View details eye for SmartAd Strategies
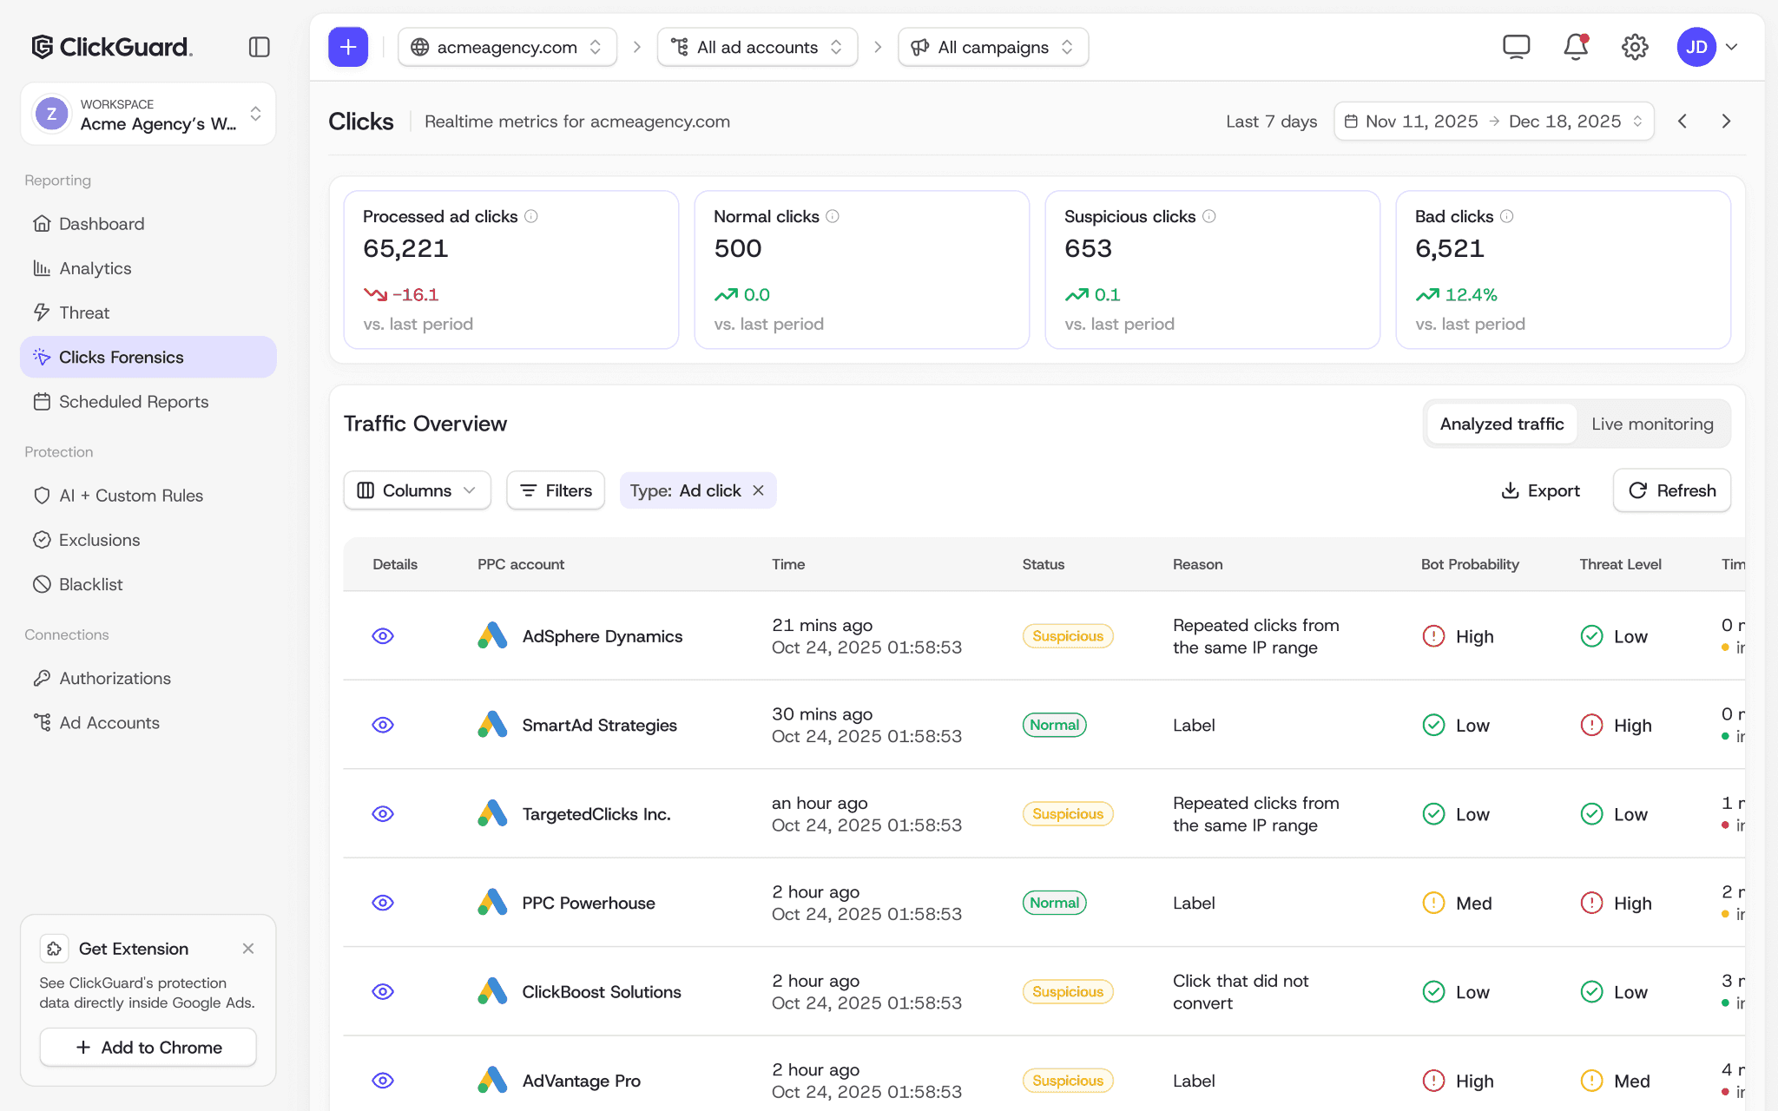 click(383, 725)
